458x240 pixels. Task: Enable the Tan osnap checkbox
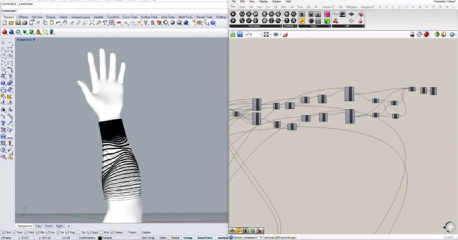point(78,233)
